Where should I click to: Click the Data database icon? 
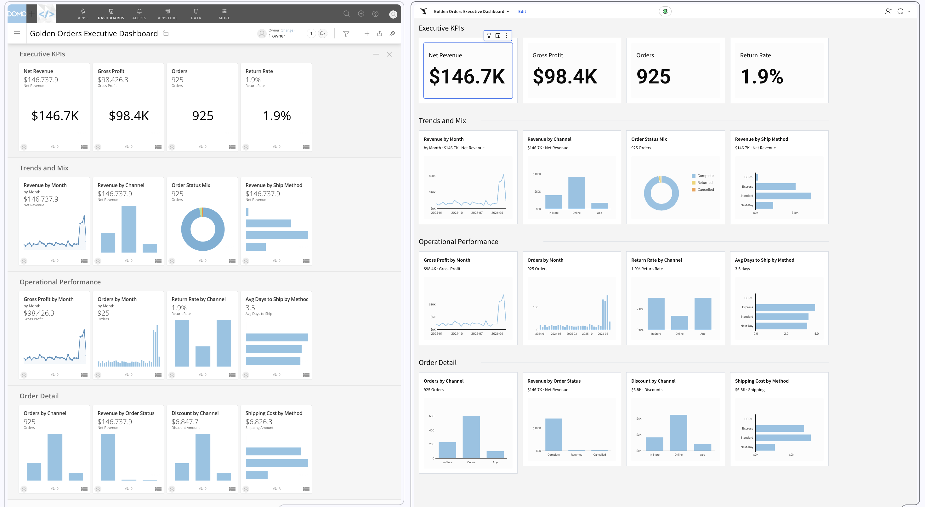pos(196,14)
